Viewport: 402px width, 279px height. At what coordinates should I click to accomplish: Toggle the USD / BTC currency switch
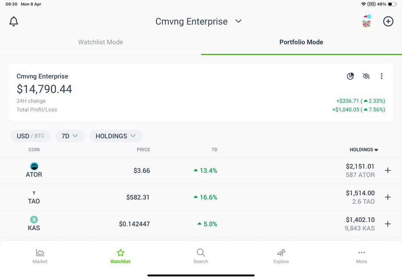point(31,136)
